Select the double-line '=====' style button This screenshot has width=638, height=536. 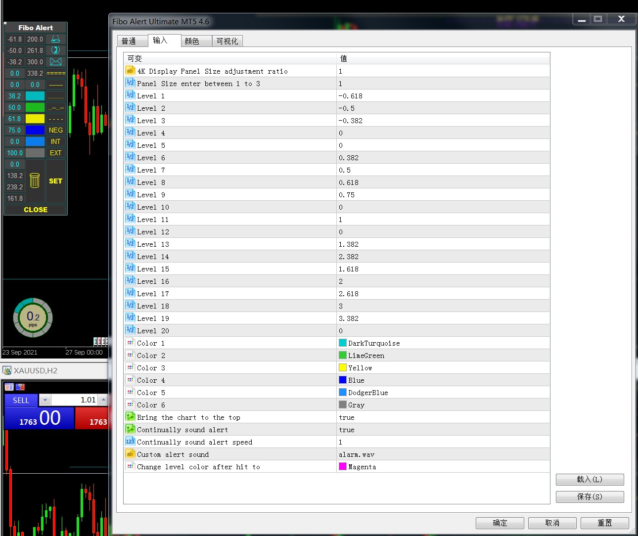tap(56, 73)
